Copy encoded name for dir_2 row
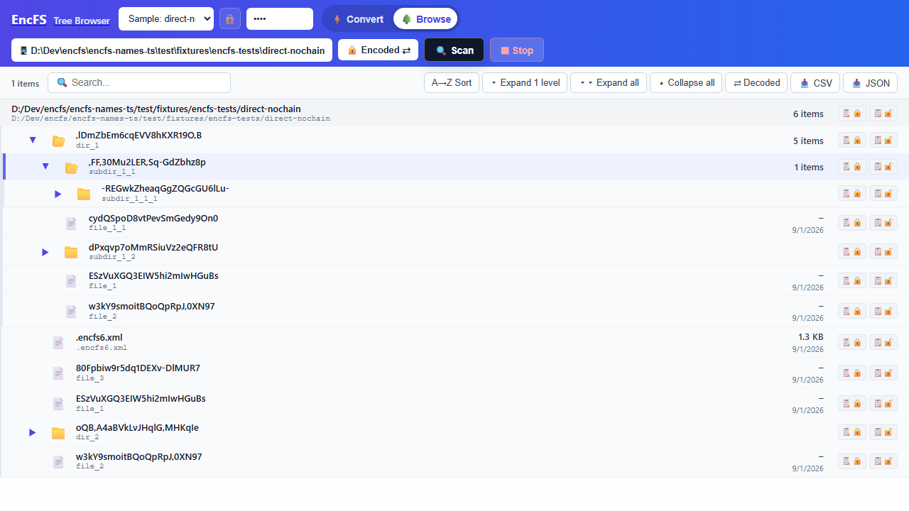 click(852, 432)
